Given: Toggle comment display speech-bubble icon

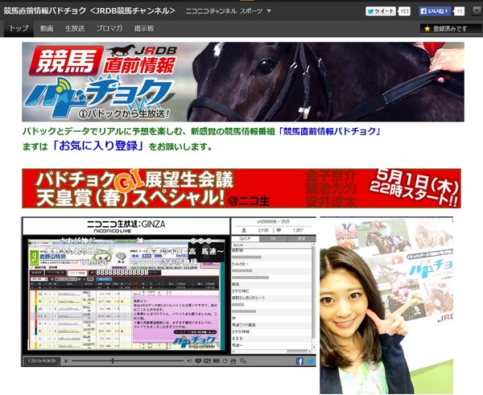Looking at the screenshot, I should 198,361.
